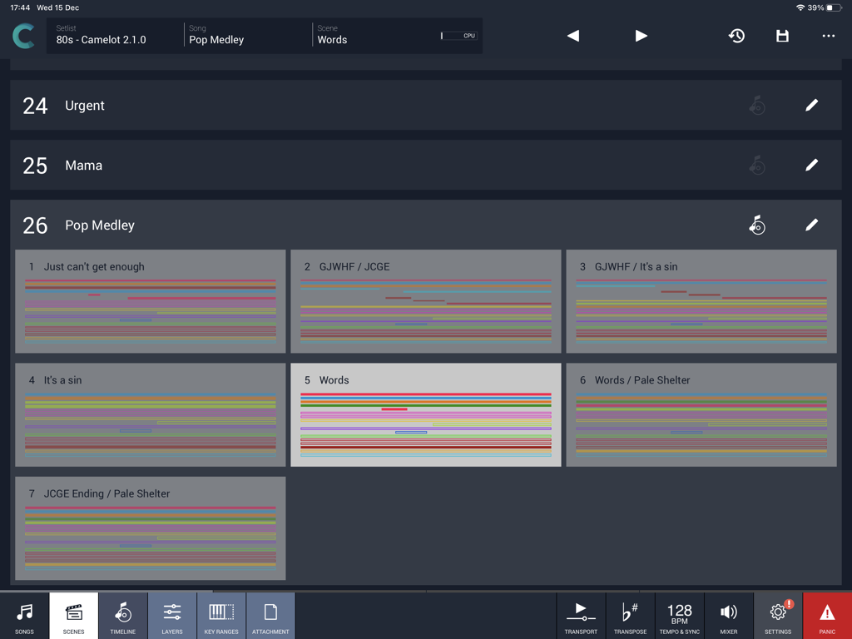Open the Attachment panel
This screenshot has width=852, height=639.
pyautogui.click(x=270, y=615)
